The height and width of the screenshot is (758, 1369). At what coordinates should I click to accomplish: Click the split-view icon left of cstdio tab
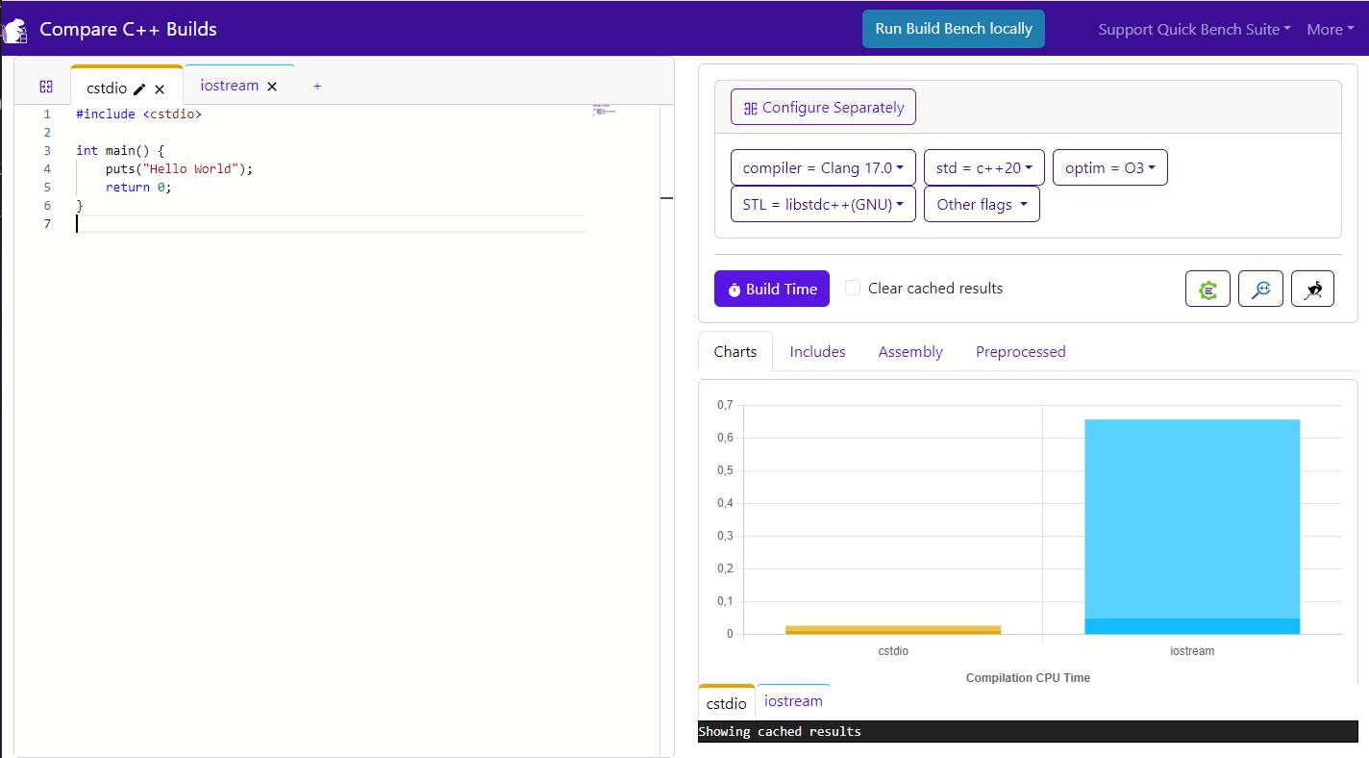(45, 86)
